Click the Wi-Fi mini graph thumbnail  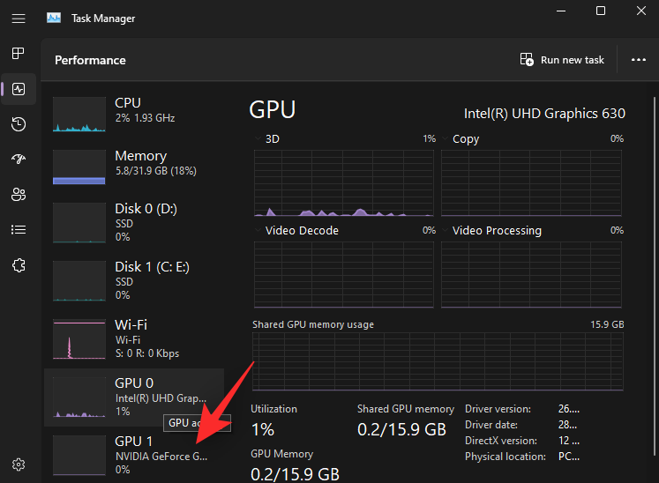pos(79,339)
